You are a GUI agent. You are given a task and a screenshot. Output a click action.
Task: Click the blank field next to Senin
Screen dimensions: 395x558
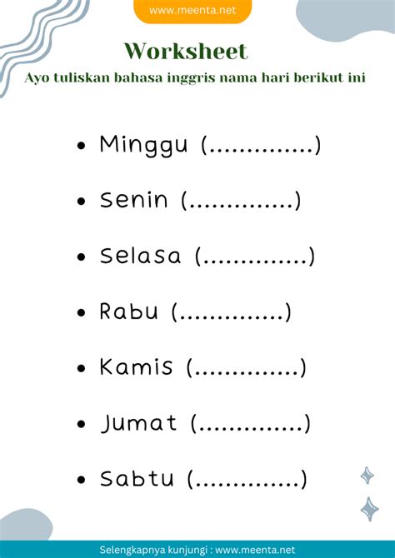(241, 201)
